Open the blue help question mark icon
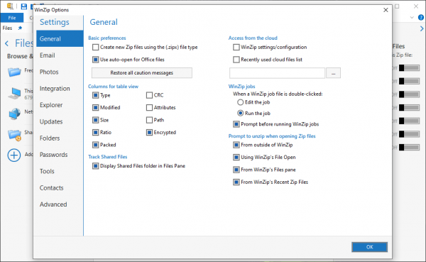 pyautogui.click(x=421, y=18)
